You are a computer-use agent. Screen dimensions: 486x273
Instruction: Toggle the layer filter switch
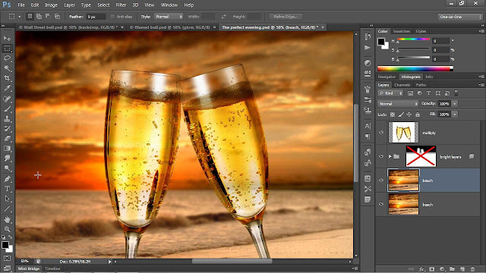[x=456, y=93]
